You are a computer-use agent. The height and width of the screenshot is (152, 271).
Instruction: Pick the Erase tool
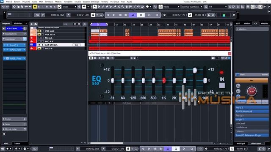pos(107,7)
